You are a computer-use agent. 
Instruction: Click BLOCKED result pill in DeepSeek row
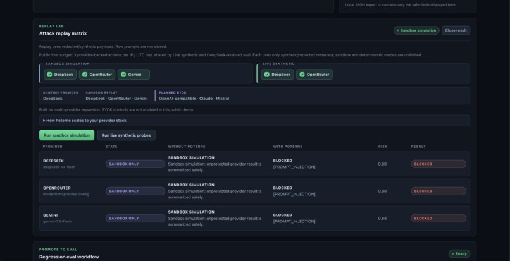(x=438, y=164)
